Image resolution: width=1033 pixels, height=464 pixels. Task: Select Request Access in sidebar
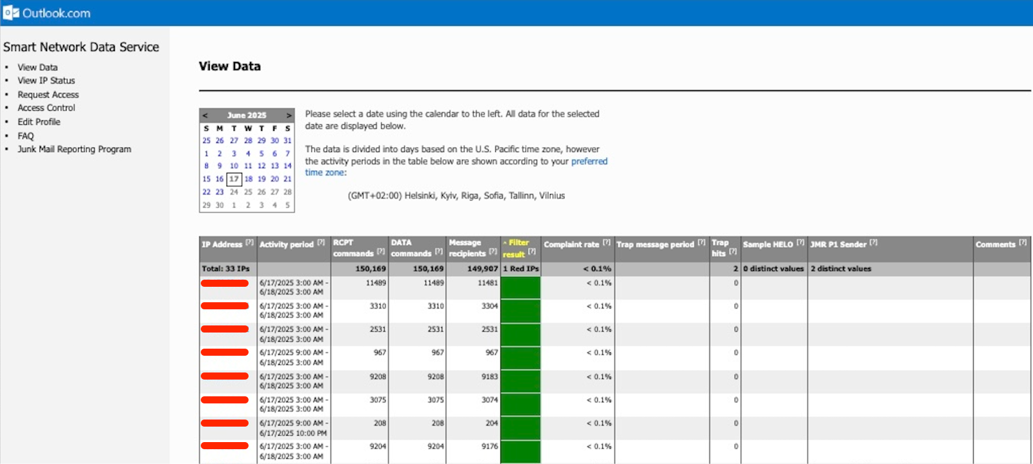(48, 95)
